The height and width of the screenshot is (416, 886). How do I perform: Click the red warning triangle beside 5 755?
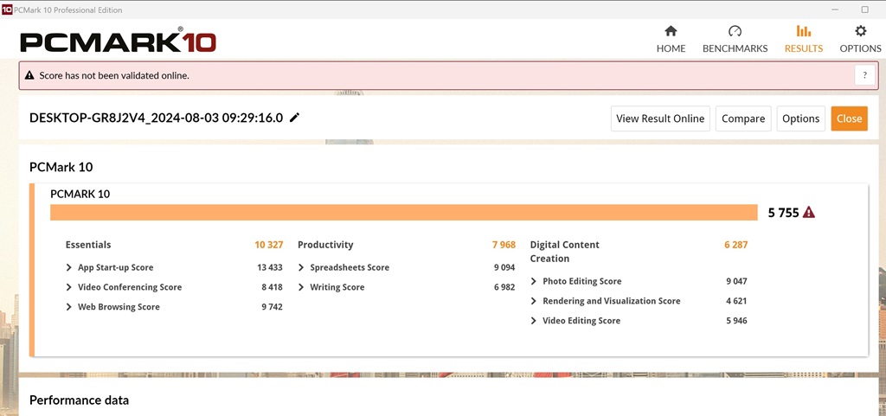(x=809, y=212)
